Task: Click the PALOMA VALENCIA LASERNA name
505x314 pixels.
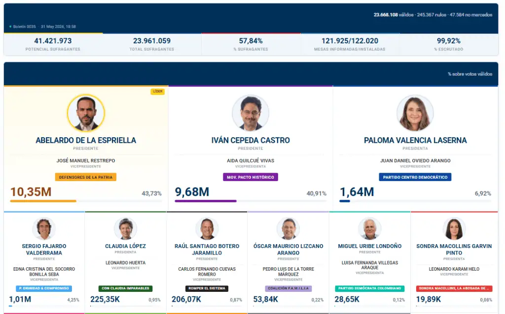Action: pos(415,140)
